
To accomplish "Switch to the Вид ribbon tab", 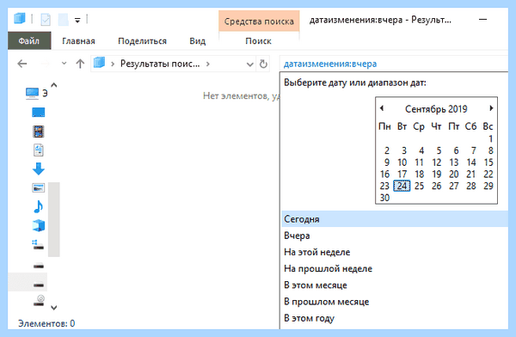I will [x=198, y=41].
